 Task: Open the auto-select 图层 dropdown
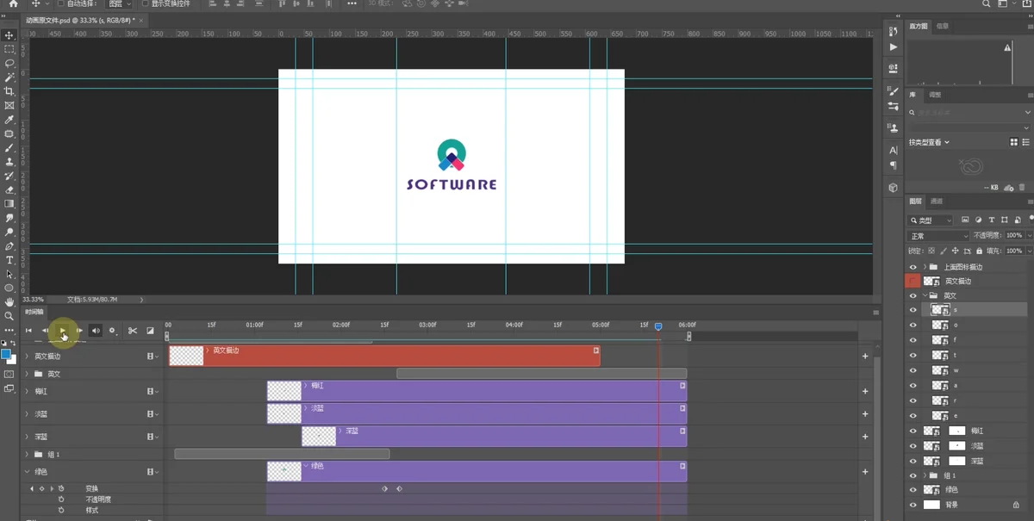tap(119, 3)
